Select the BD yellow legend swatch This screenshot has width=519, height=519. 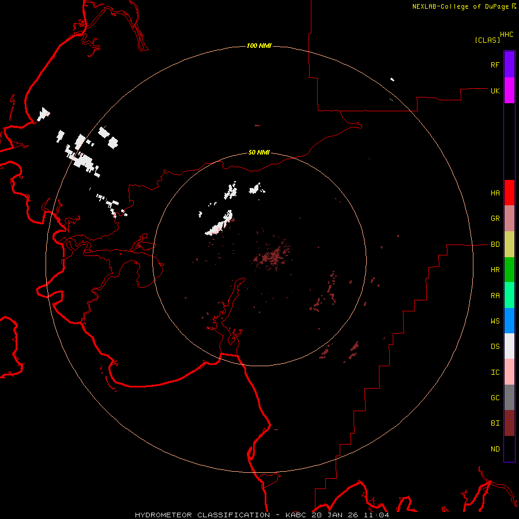click(x=509, y=245)
